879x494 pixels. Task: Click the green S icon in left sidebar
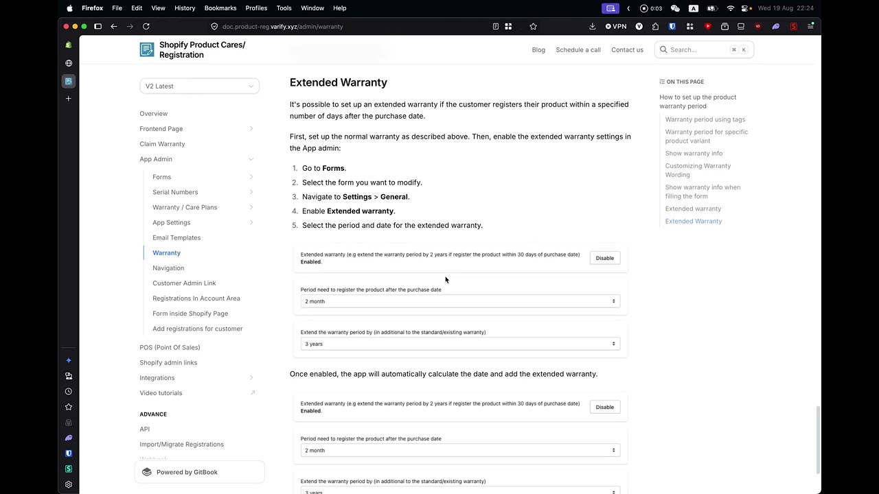(69, 469)
